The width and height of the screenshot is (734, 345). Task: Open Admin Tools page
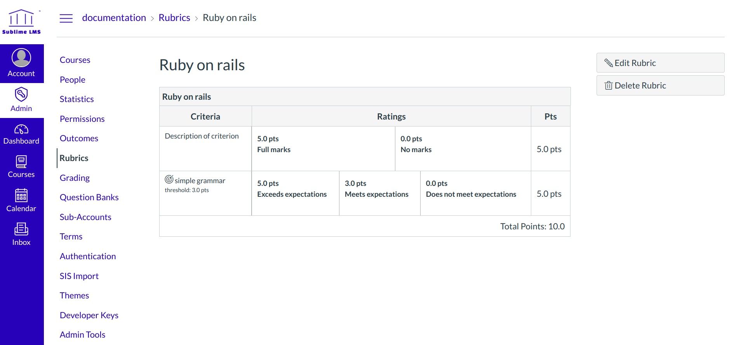[x=83, y=335]
